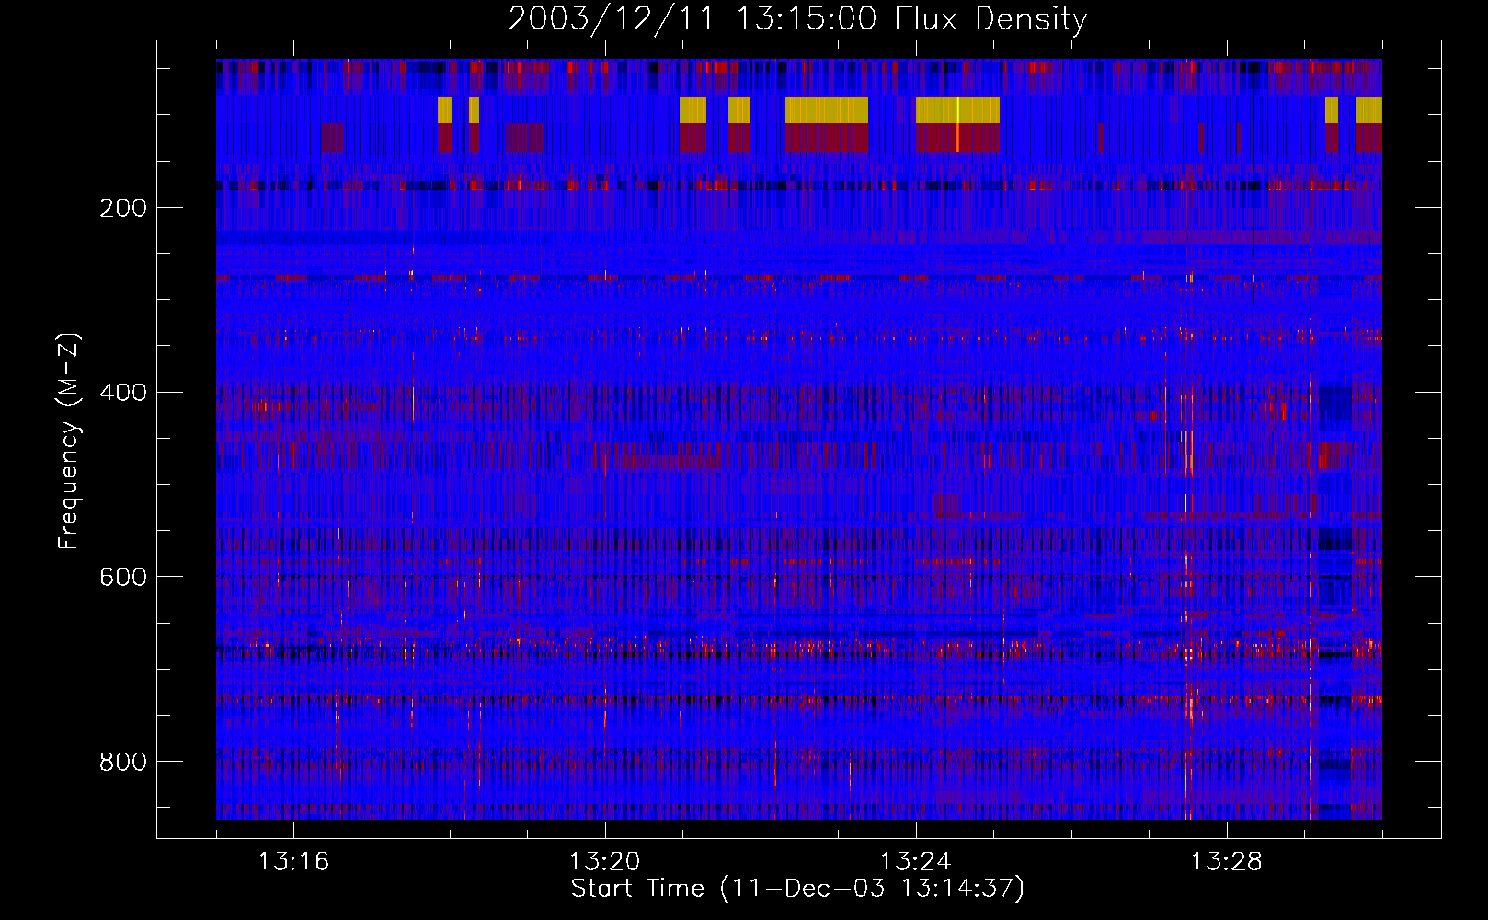The image size is (1488, 920).
Task: Click the 13:20 time tick label
Action: coord(604,861)
